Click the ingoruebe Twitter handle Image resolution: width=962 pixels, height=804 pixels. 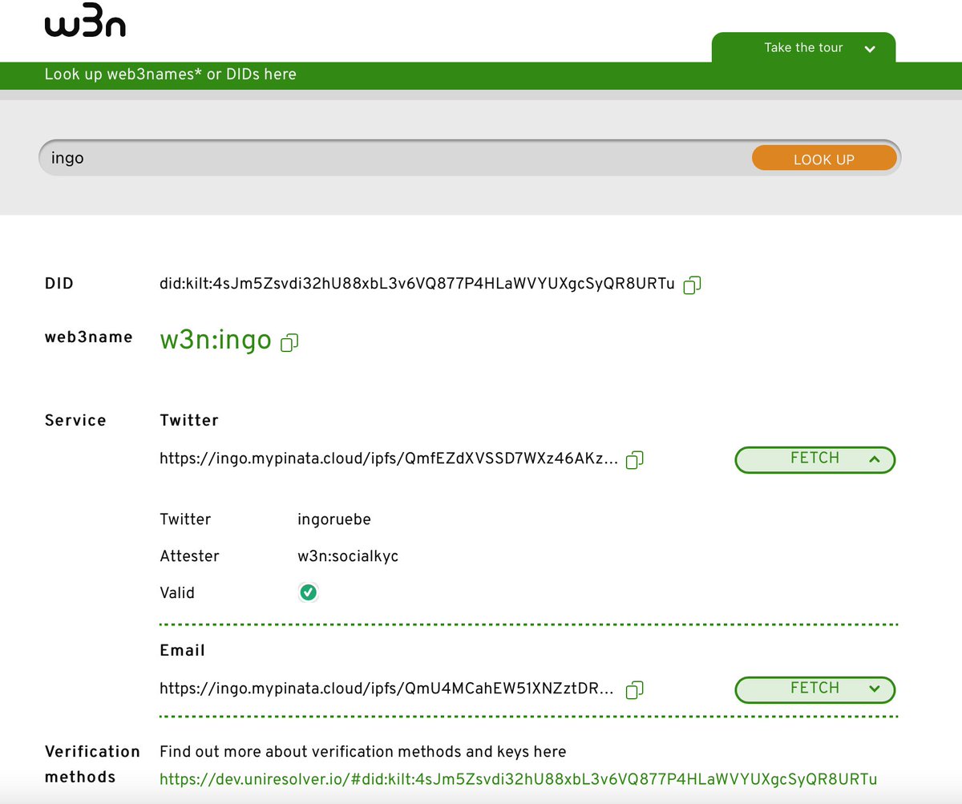(x=334, y=519)
